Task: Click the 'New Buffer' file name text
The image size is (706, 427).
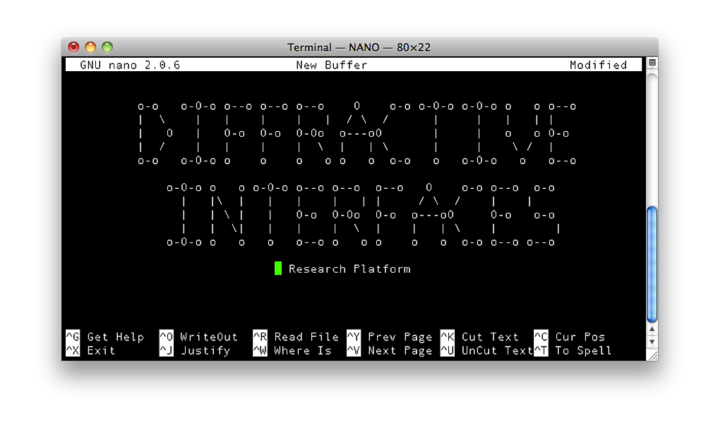Action: pyautogui.click(x=331, y=65)
